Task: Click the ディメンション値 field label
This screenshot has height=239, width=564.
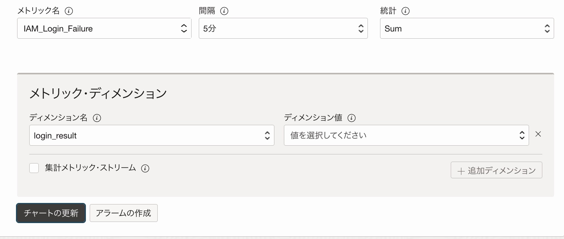Action: 313,118
